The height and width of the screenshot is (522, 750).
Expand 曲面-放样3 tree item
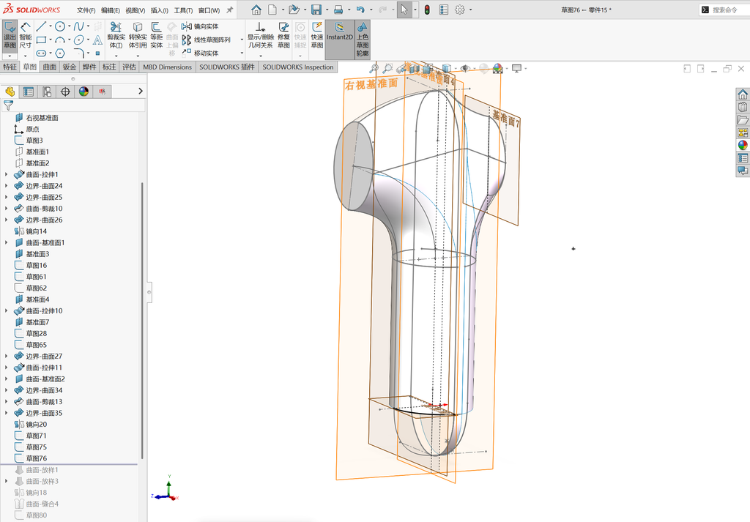[x=6, y=482]
